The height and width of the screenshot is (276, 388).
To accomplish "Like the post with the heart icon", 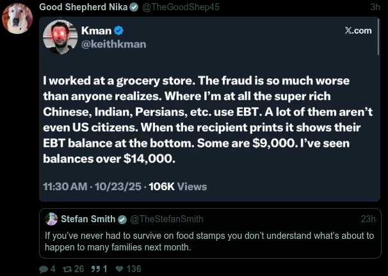I will coord(120,269).
